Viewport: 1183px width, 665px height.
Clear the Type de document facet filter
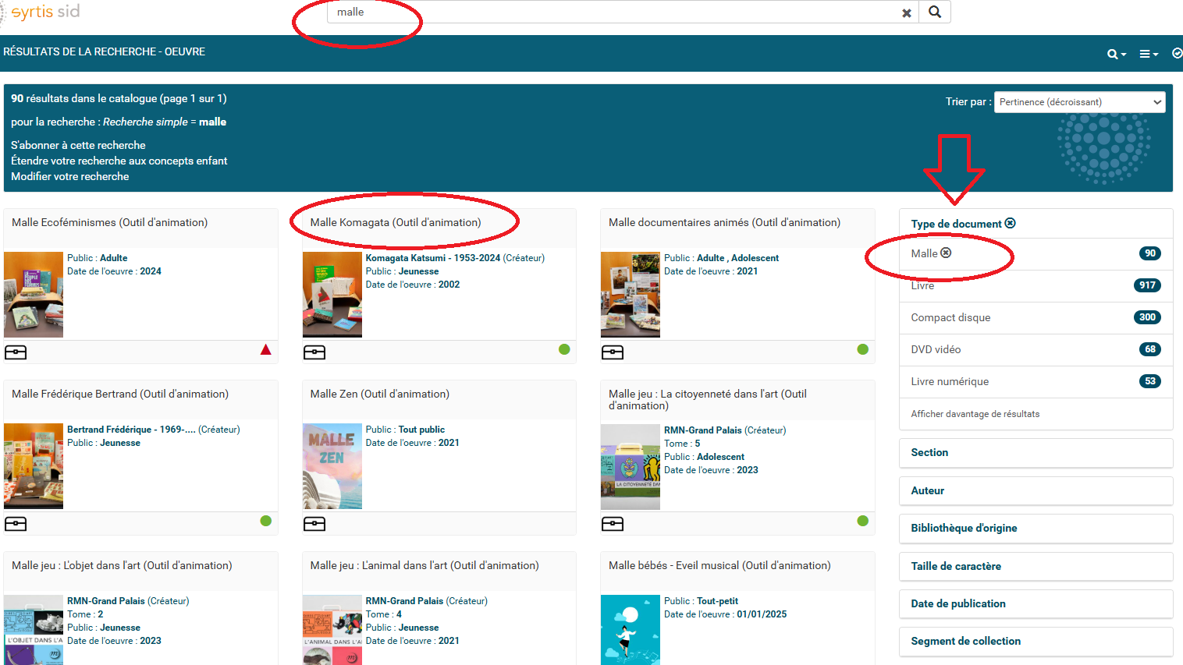point(1011,223)
